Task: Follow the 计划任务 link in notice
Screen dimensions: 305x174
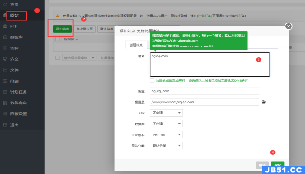Action: coord(205,16)
